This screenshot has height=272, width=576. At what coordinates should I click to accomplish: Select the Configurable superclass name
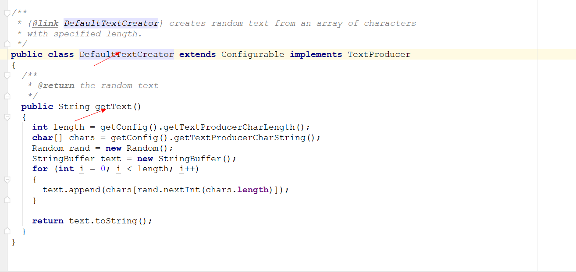coord(252,54)
